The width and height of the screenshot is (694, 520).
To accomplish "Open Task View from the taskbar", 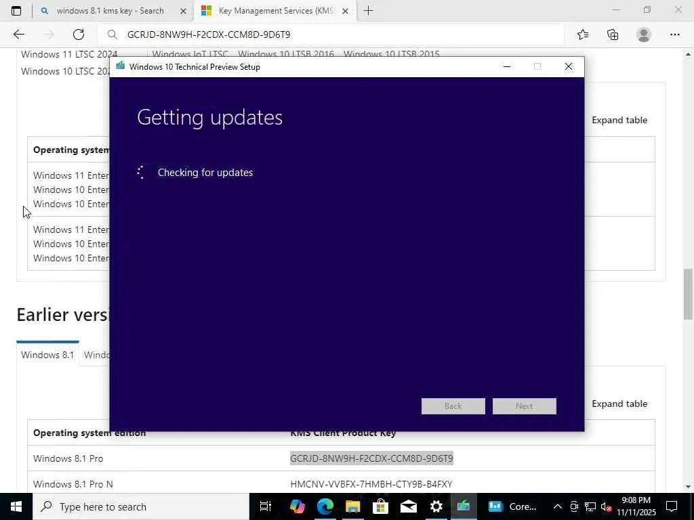I will click(x=266, y=506).
